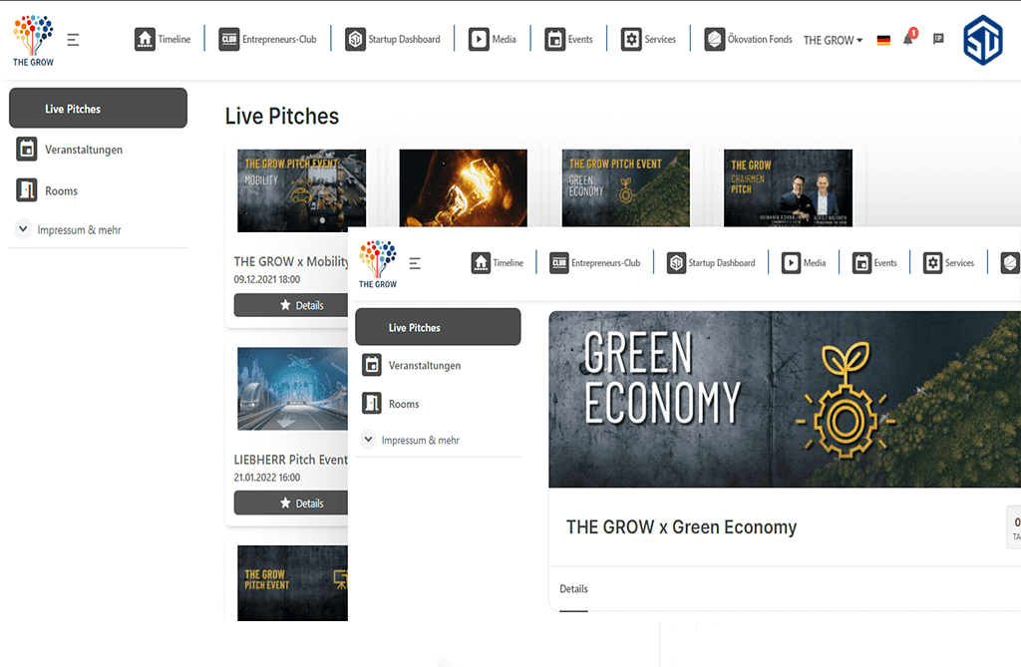1021x667 pixels.
Task: Click the "THE GROW x Green Economy" title
Action: click(x=681, y=527)
